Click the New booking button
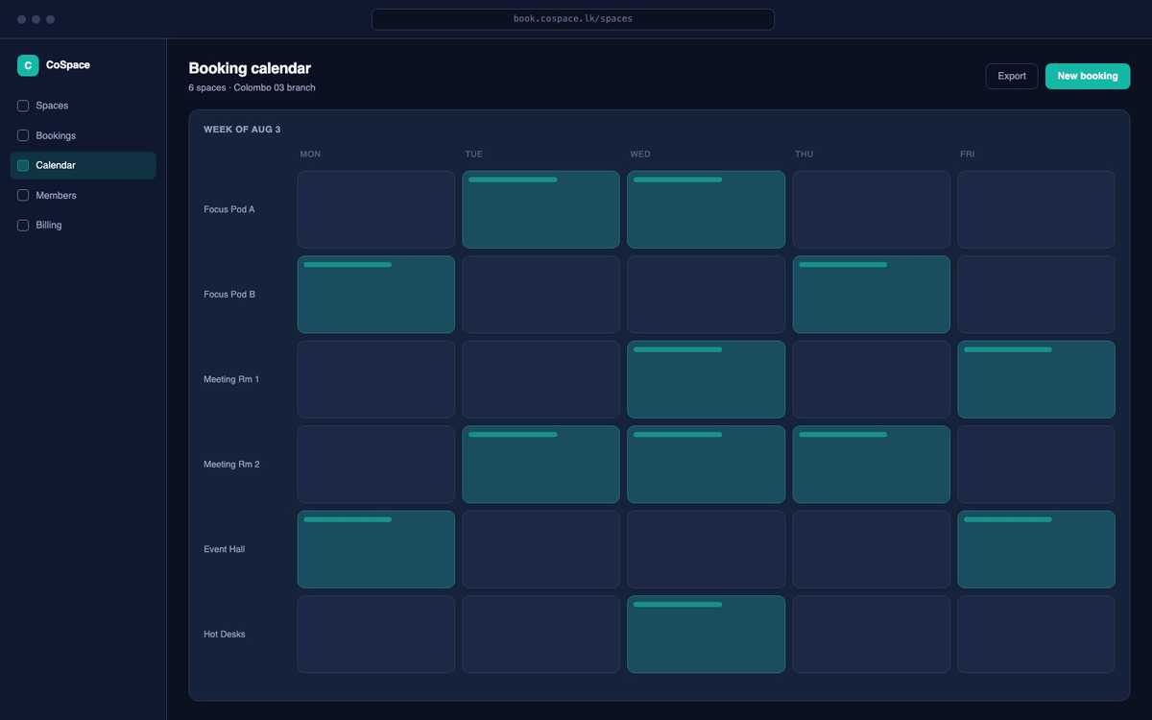 pos(1088,76)
